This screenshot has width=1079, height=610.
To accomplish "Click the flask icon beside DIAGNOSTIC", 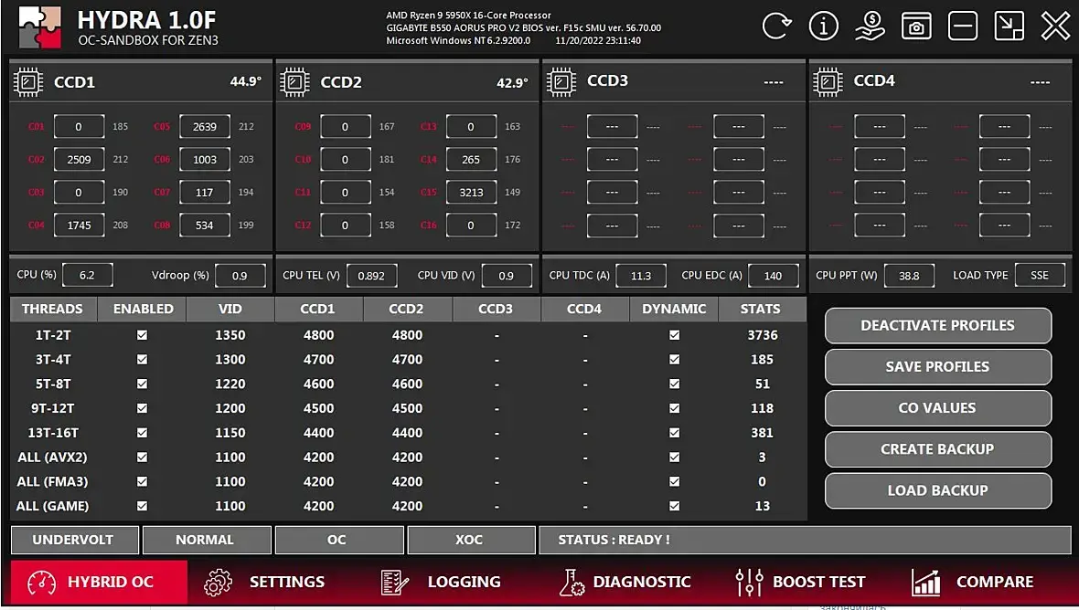I will point(572,583).
